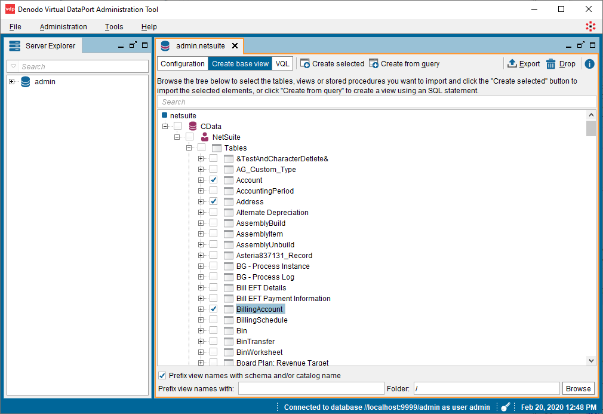Switch to the Configuration tab

point(183,64)
